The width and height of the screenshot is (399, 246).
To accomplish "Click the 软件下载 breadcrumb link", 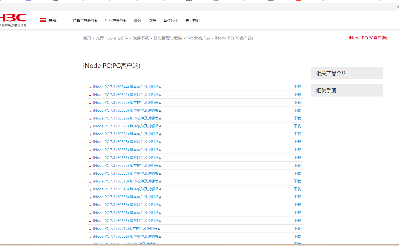I will pos(141,38).
